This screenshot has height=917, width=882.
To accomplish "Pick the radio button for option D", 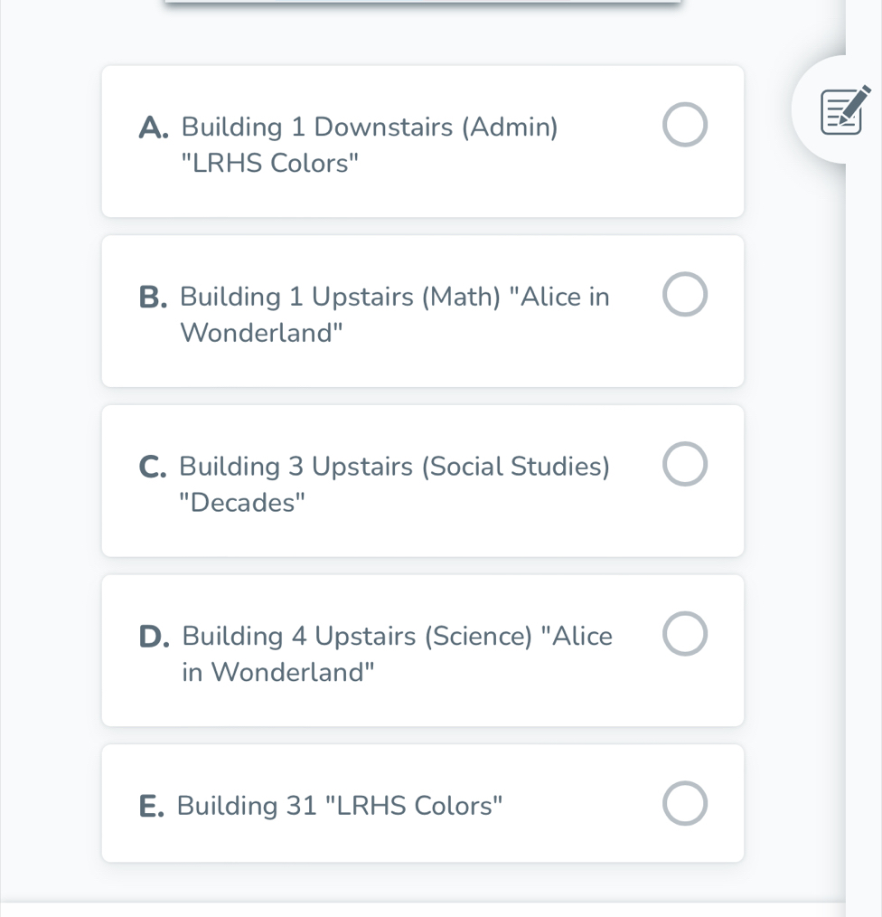I will pos(685,634).
